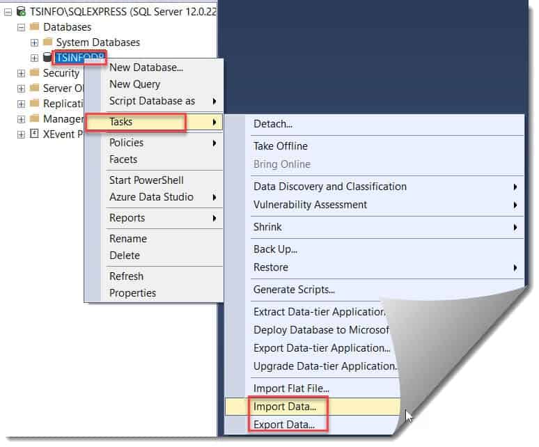
Task: Click the XEvent Profiler icon
Action: (34, 133)
